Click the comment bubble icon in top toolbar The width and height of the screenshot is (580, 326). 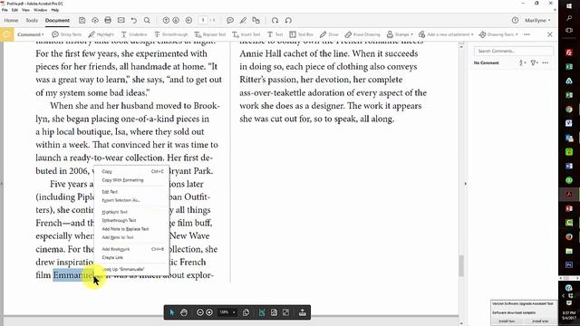pyautogui.click(x=229, y=20)
